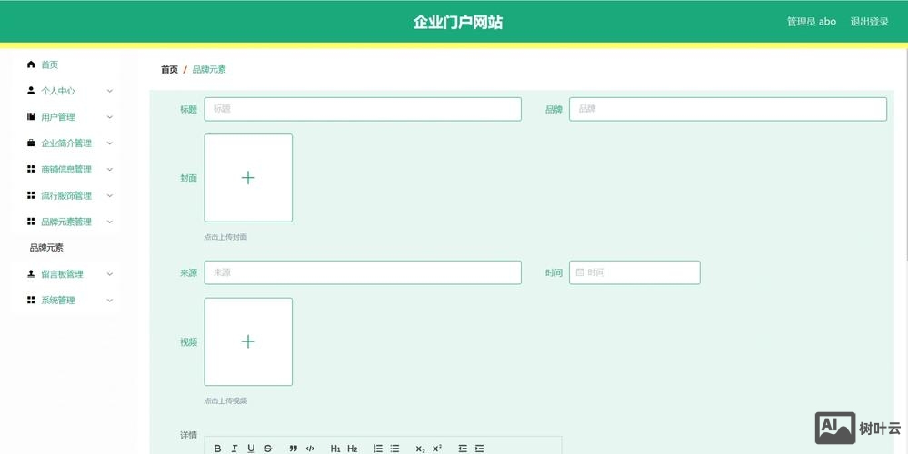This screenshot has height=454, width=908.
Task: Apply superscript formatting
Action: click(x=436, y=449)
